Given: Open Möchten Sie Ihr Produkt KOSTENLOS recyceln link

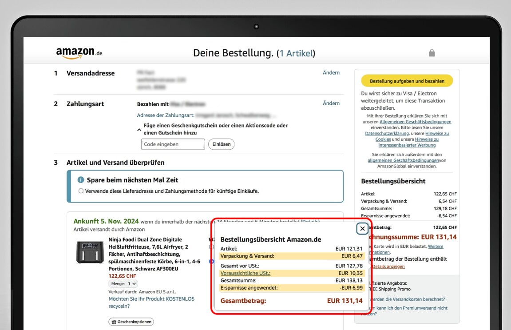Looking at the screenshot, I should click(151, 302).
